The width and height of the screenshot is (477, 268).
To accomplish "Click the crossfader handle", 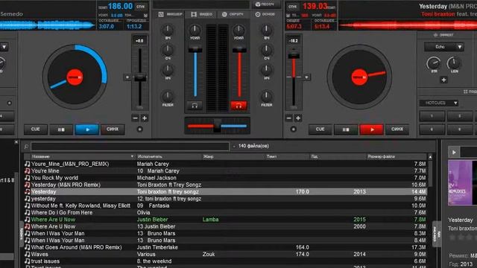I will pyautogui.click(x=217, y=126).
